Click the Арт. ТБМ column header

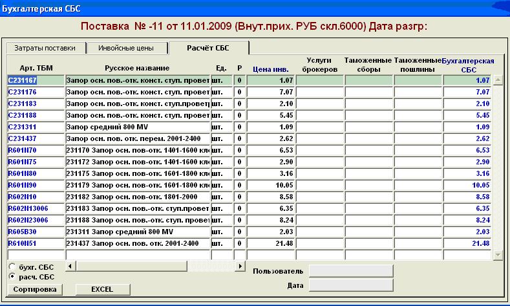pos(36,68)
